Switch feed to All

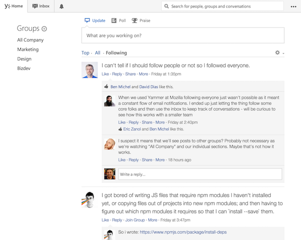[97, 53]
